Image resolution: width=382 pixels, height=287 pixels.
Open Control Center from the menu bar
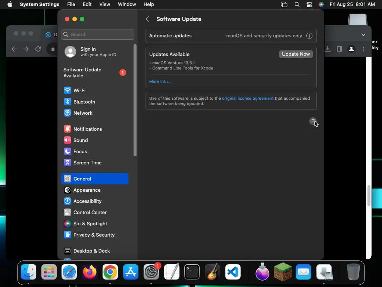click(x=309, y=4)
